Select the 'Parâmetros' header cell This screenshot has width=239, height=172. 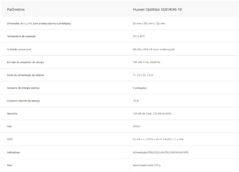pyautogui.click(x=16, y=9)
